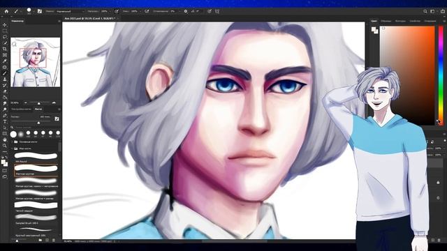Image resolution: width=447 pixels, height=251 pixels.
Task: Select the Lasso tool
Action: pos(5,37)
